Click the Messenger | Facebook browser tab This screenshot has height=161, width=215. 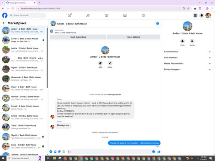[21, 3]
